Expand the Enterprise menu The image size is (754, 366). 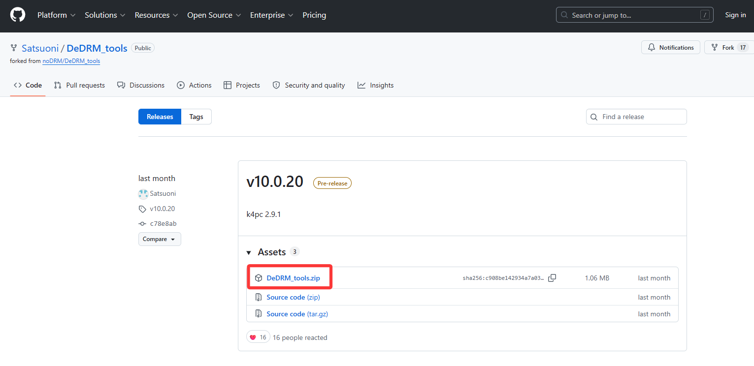pos(272,15)
